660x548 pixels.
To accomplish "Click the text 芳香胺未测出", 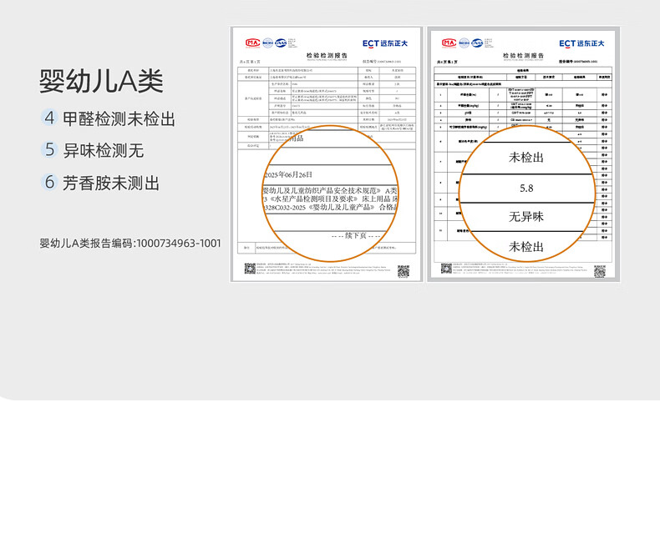I will 111,184.
